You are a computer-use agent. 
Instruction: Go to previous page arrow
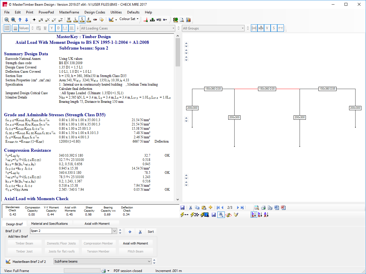222,208
